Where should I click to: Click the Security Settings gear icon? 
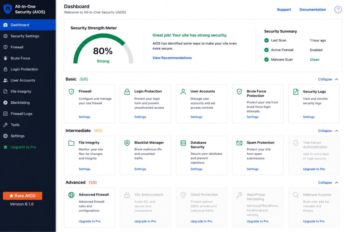pyautogui.click(x=5, y=36)
